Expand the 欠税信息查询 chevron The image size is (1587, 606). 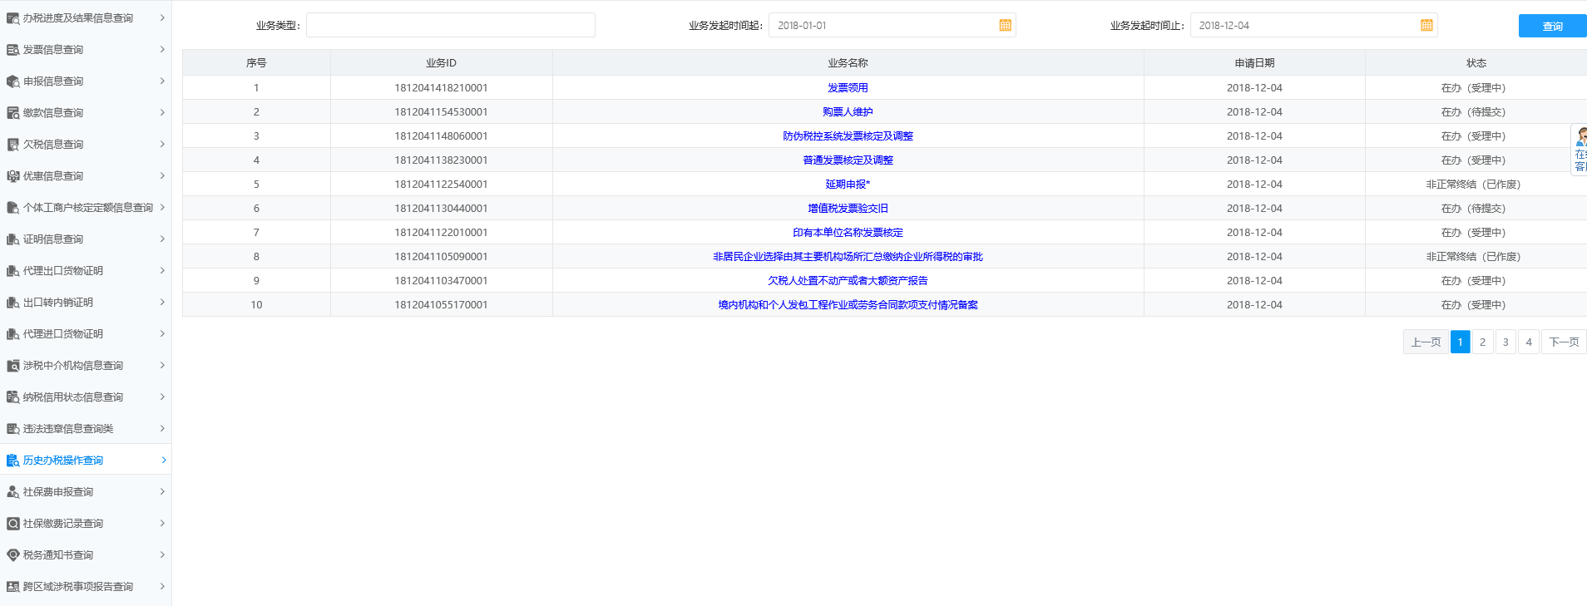[162, 144]
